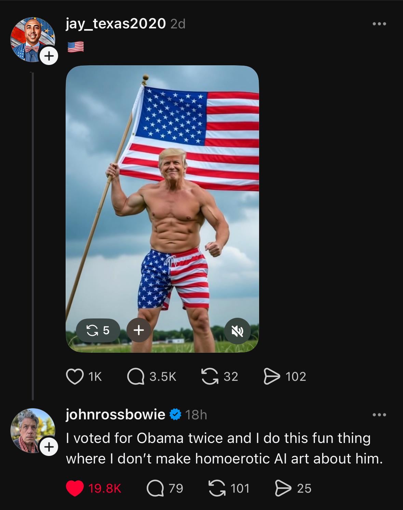Unmute the video in the post

point(238,331)
